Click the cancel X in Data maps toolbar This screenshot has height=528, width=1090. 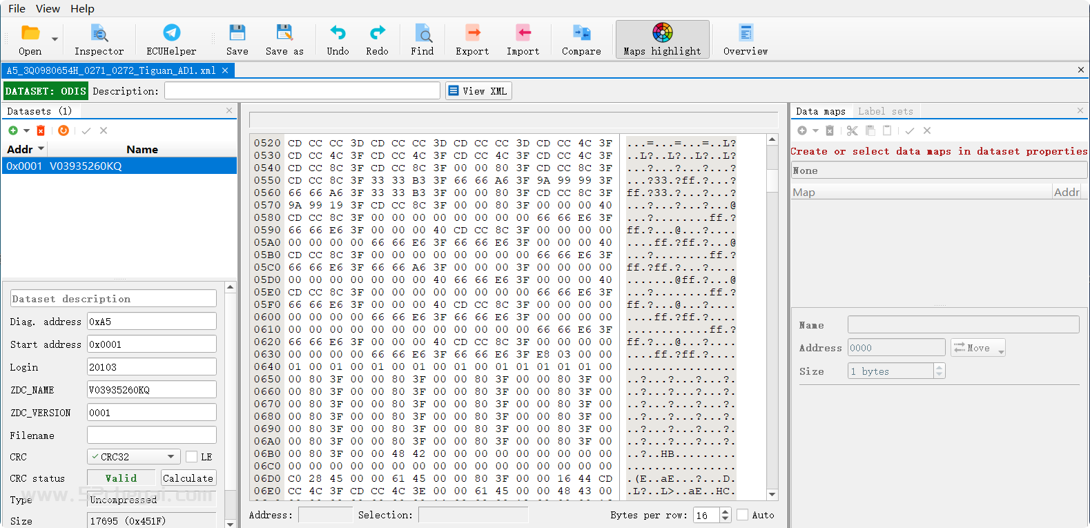927,130
